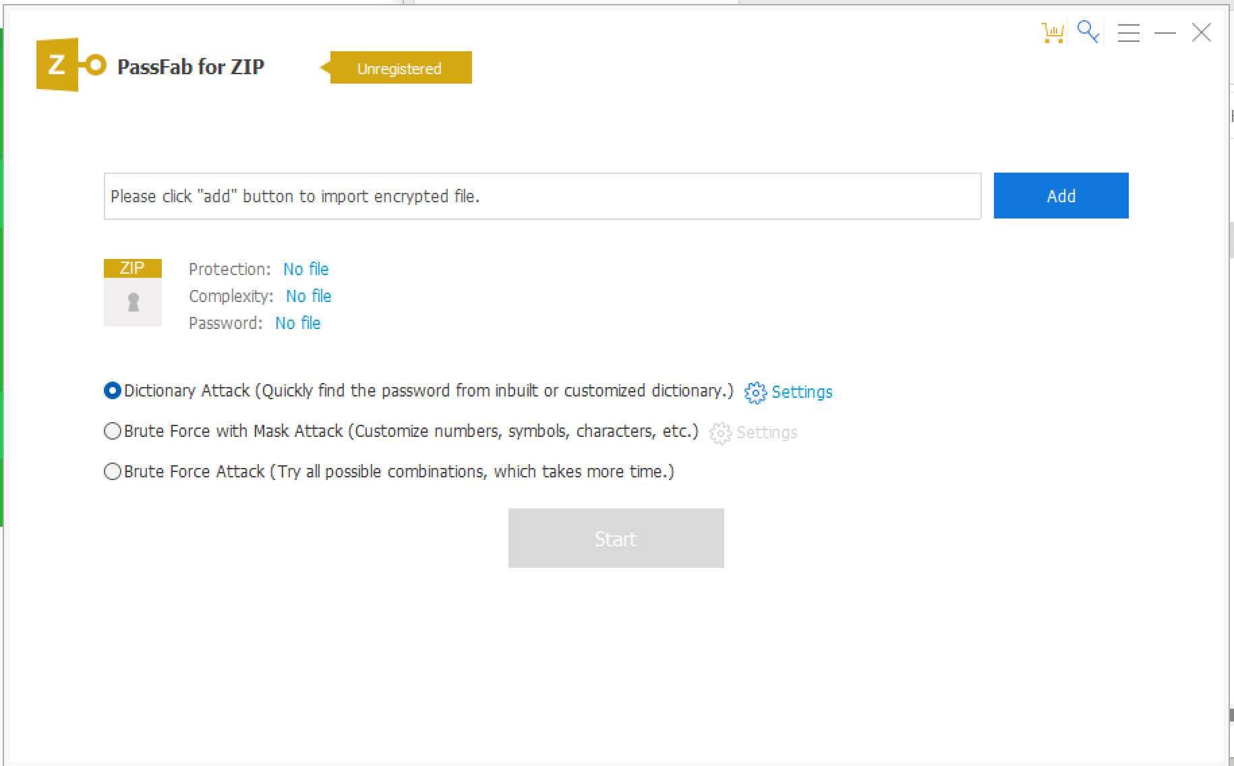
Task: Click the Add button to import file
Action: click(1060, 196)
